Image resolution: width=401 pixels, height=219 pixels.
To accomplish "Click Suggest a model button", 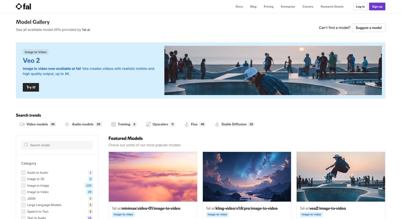I will (x=368, y=28).
